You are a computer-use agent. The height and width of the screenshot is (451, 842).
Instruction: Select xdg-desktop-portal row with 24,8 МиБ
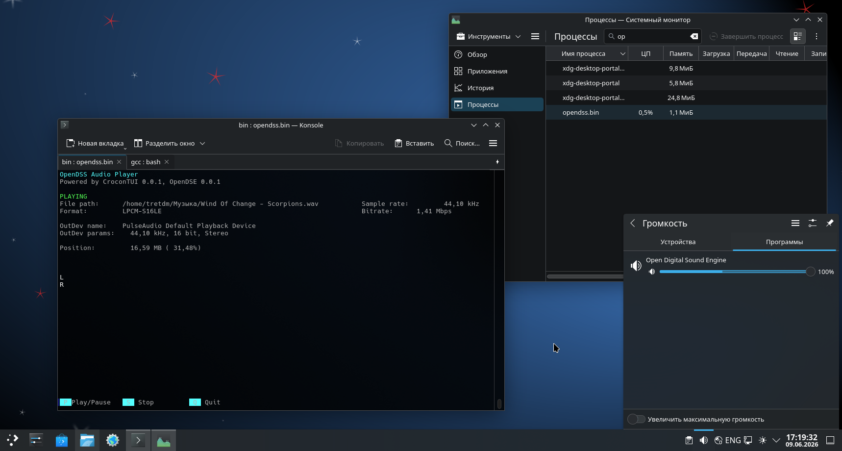(686, 98)
